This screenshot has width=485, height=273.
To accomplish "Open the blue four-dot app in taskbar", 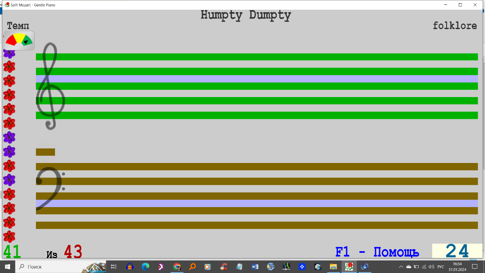I will 302,267.
